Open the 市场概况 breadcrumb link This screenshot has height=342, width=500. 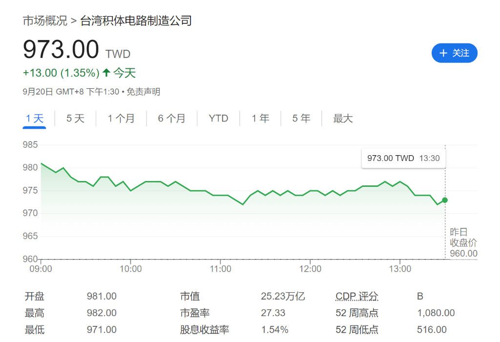pyautogui.click(x=45, y=21)
